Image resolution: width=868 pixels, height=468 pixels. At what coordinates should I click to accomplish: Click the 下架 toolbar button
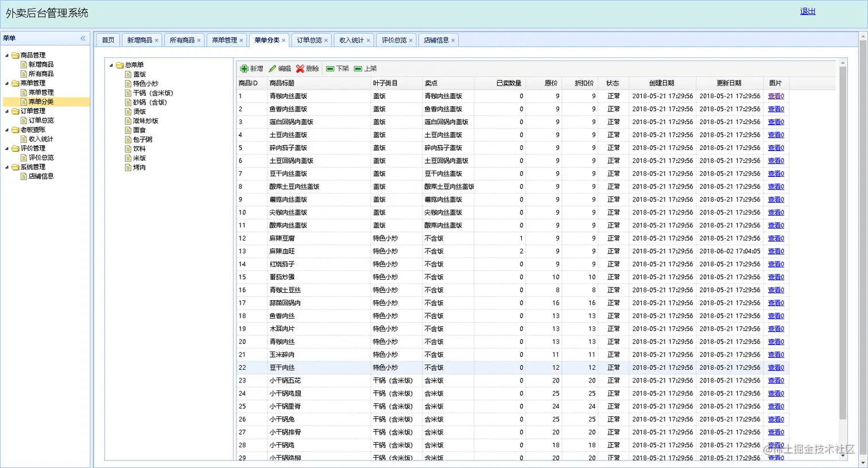click(x=338, y=68)
